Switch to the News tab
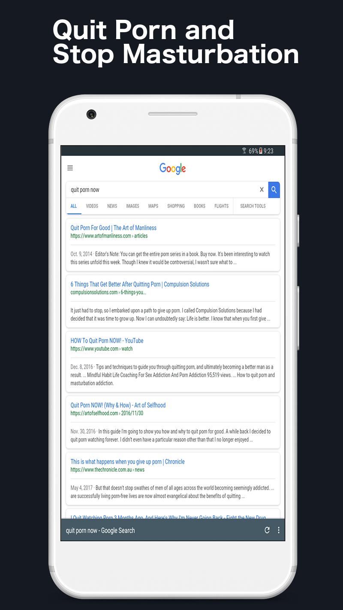 point(112,206)
